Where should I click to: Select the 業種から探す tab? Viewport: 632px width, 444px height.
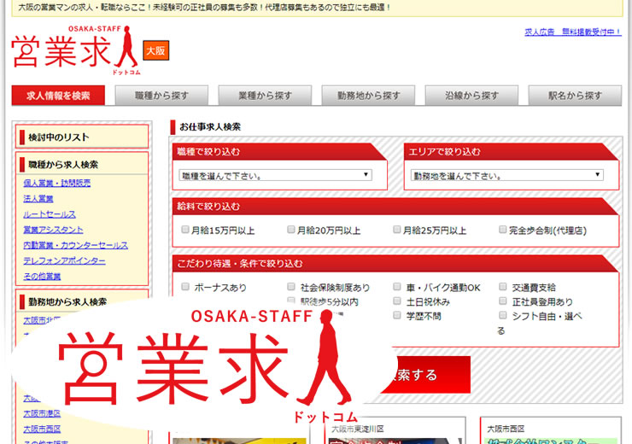(265, 96)
